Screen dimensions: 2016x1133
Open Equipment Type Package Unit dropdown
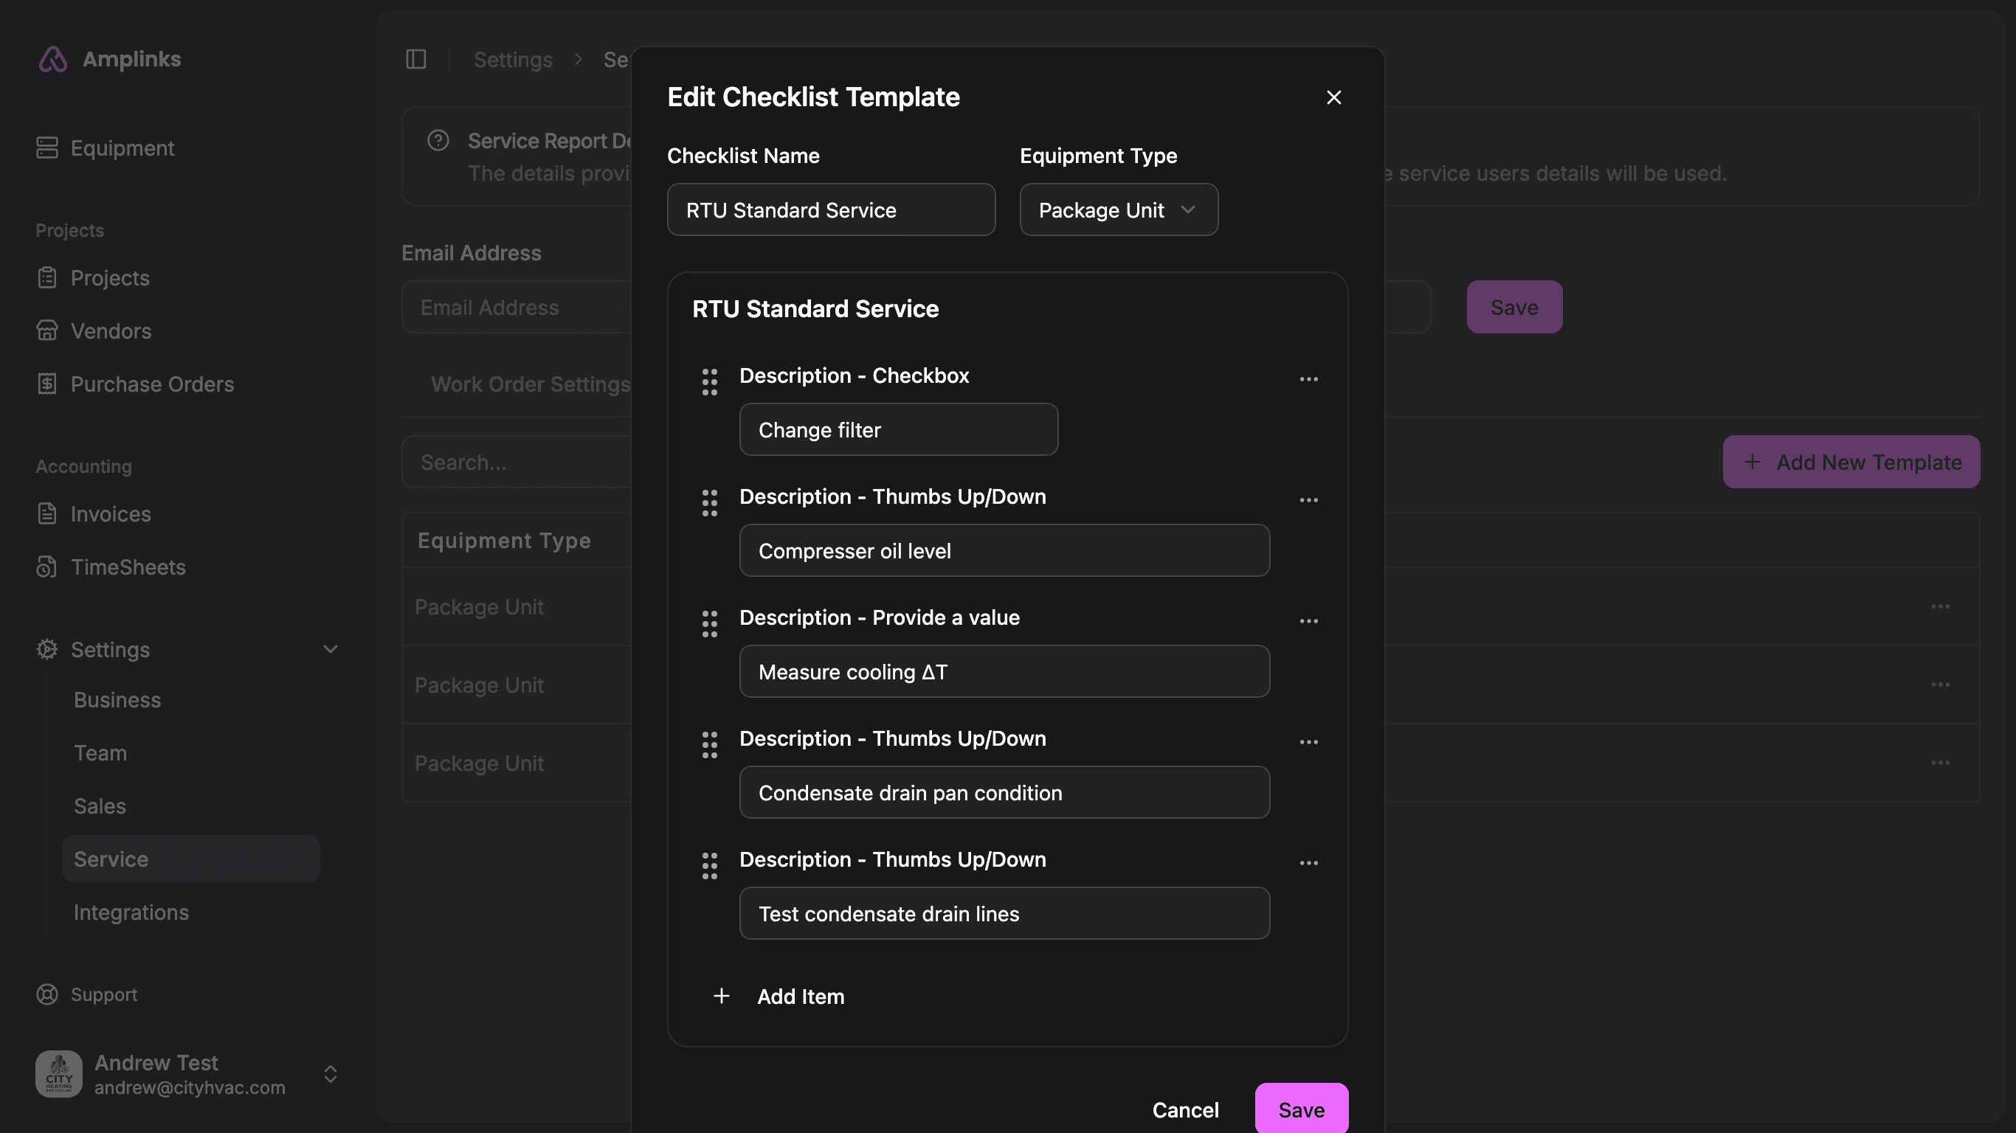click(x=1117, y=209)
